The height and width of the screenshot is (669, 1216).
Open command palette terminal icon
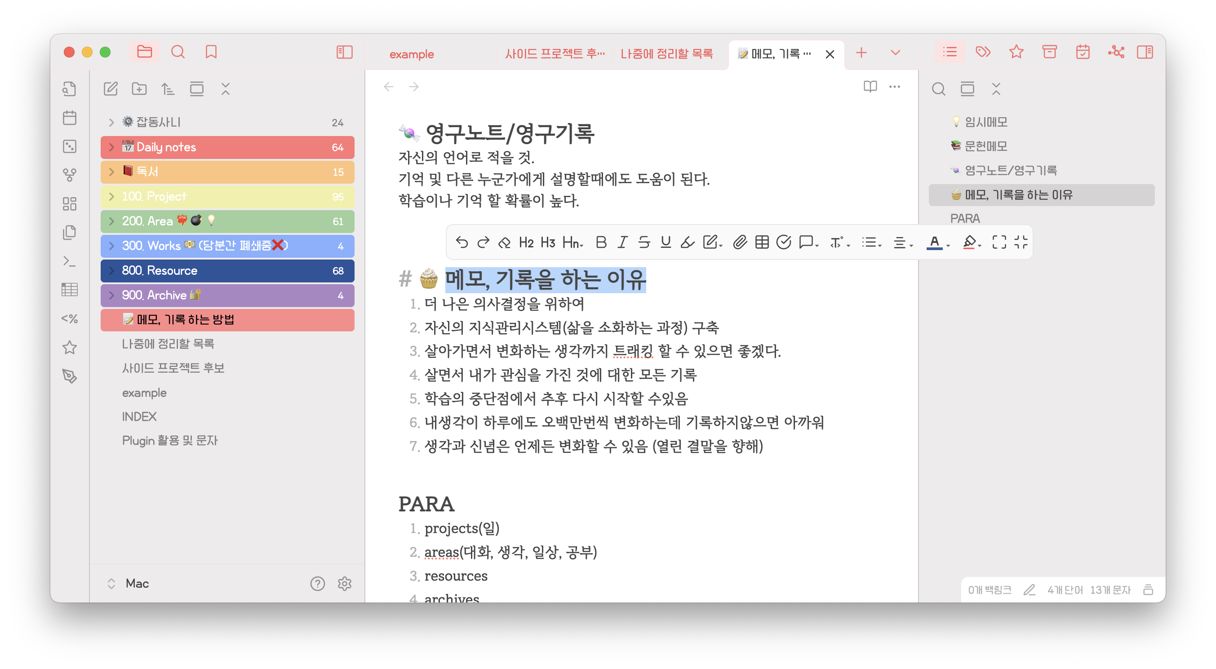(x=69, y=261)
